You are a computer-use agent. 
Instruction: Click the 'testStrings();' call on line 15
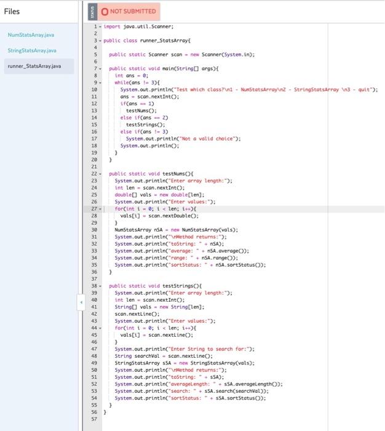click(x=146, y=125)
